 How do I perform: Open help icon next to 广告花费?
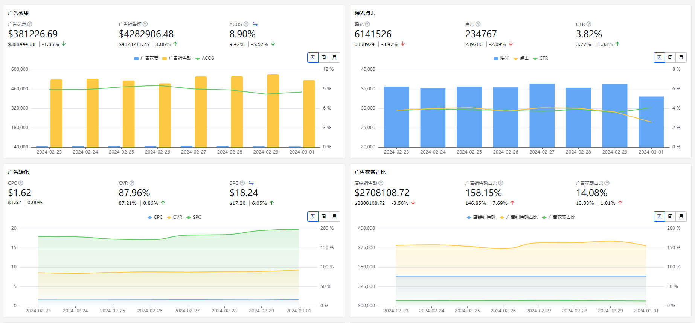tap(30, 24)
